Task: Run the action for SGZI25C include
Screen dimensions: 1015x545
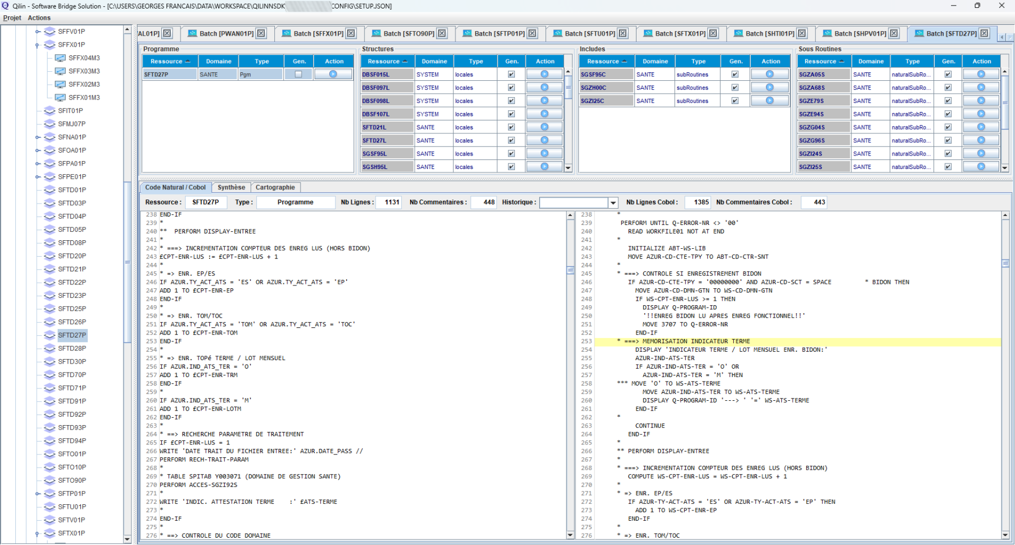Action: 769,100
